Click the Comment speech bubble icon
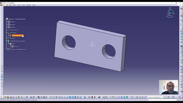Viewport: 183px width, 103px height. click(34, 97)
